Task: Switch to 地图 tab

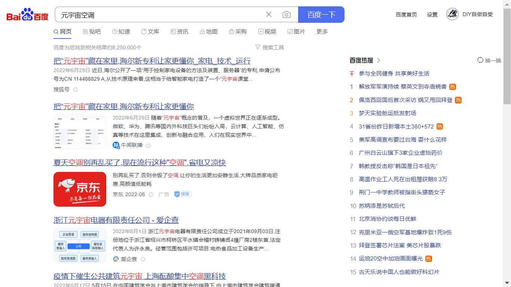Action: pos(208,32)
